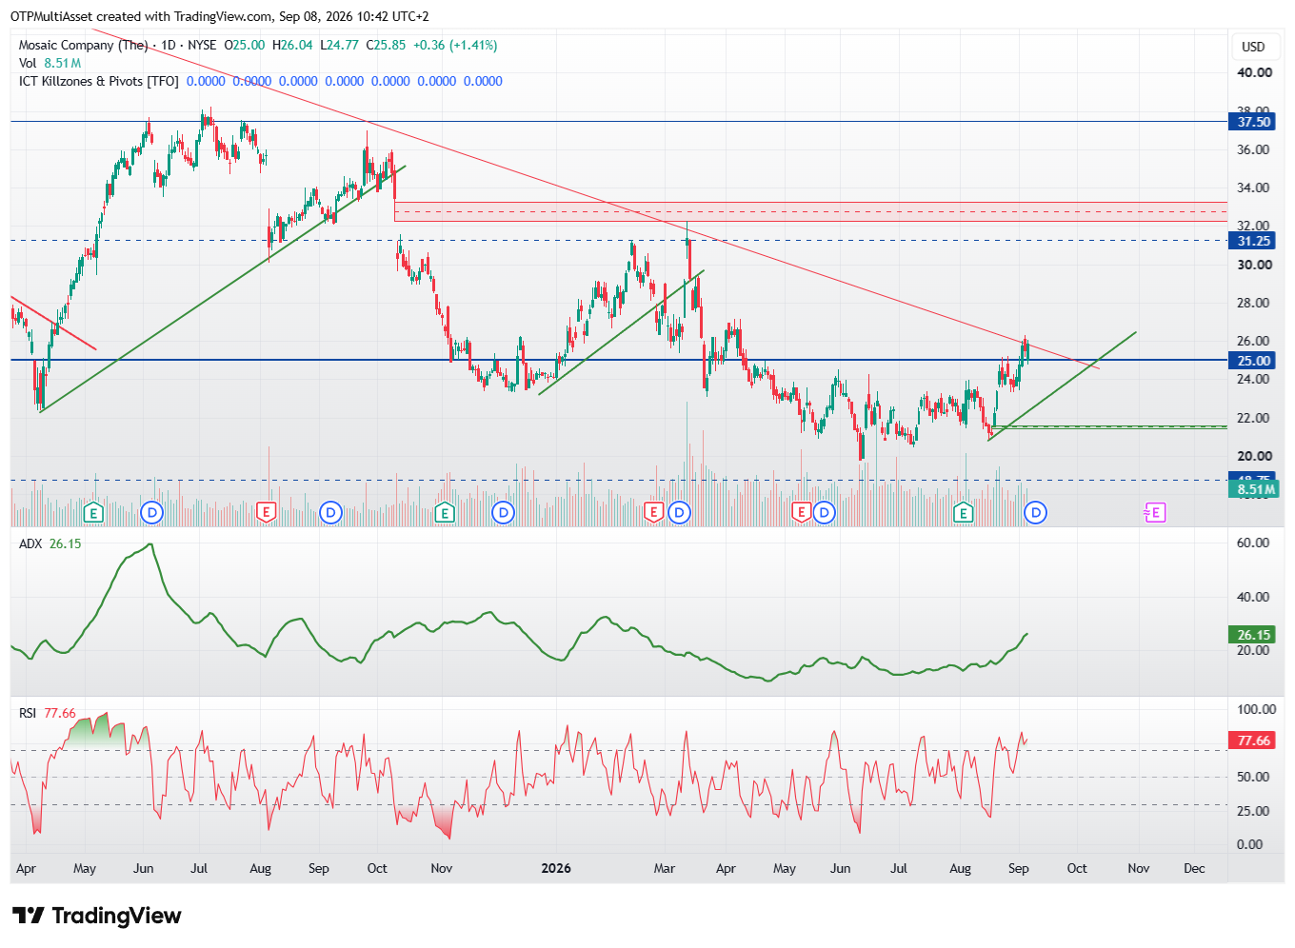Click the TradingView logo

click(97, 916)
